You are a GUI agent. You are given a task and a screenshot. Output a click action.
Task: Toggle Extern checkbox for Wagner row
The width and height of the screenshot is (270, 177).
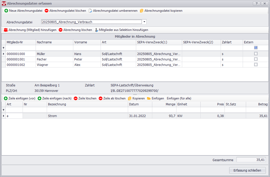pyautogui.click(x=256, y=65)
